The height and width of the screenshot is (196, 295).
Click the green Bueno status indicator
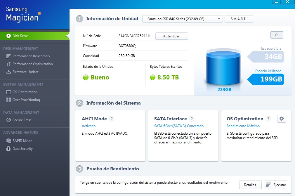[x=86, y=77]
